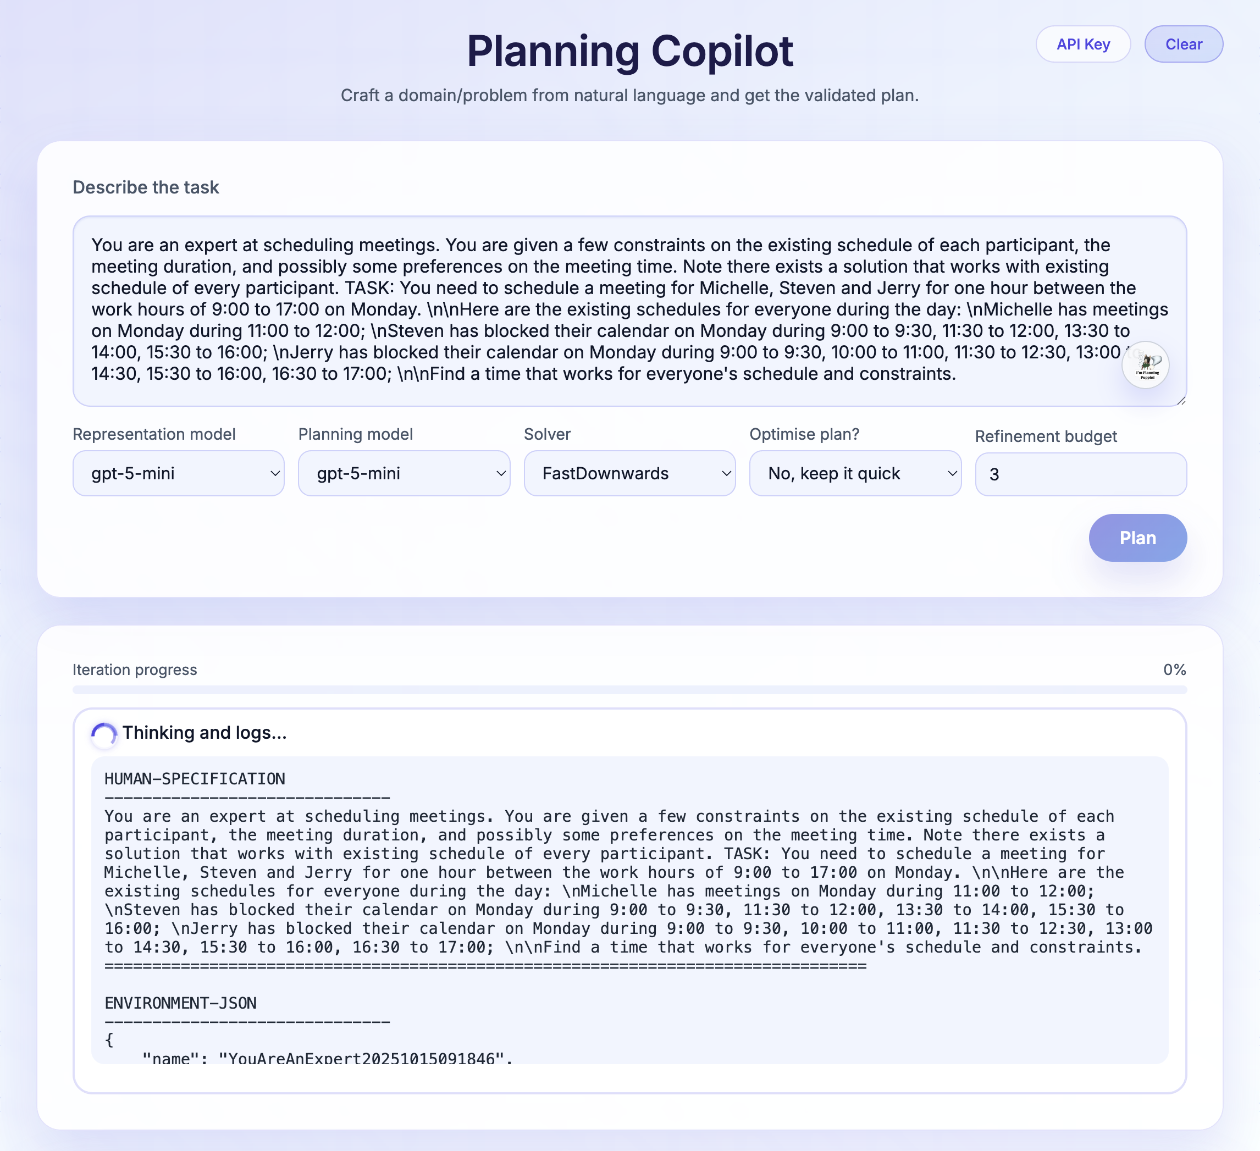Screen dimensions: 1260x1151
Task: Click the "Refinement budget" field label
Action: click(x=1045, y=436)
